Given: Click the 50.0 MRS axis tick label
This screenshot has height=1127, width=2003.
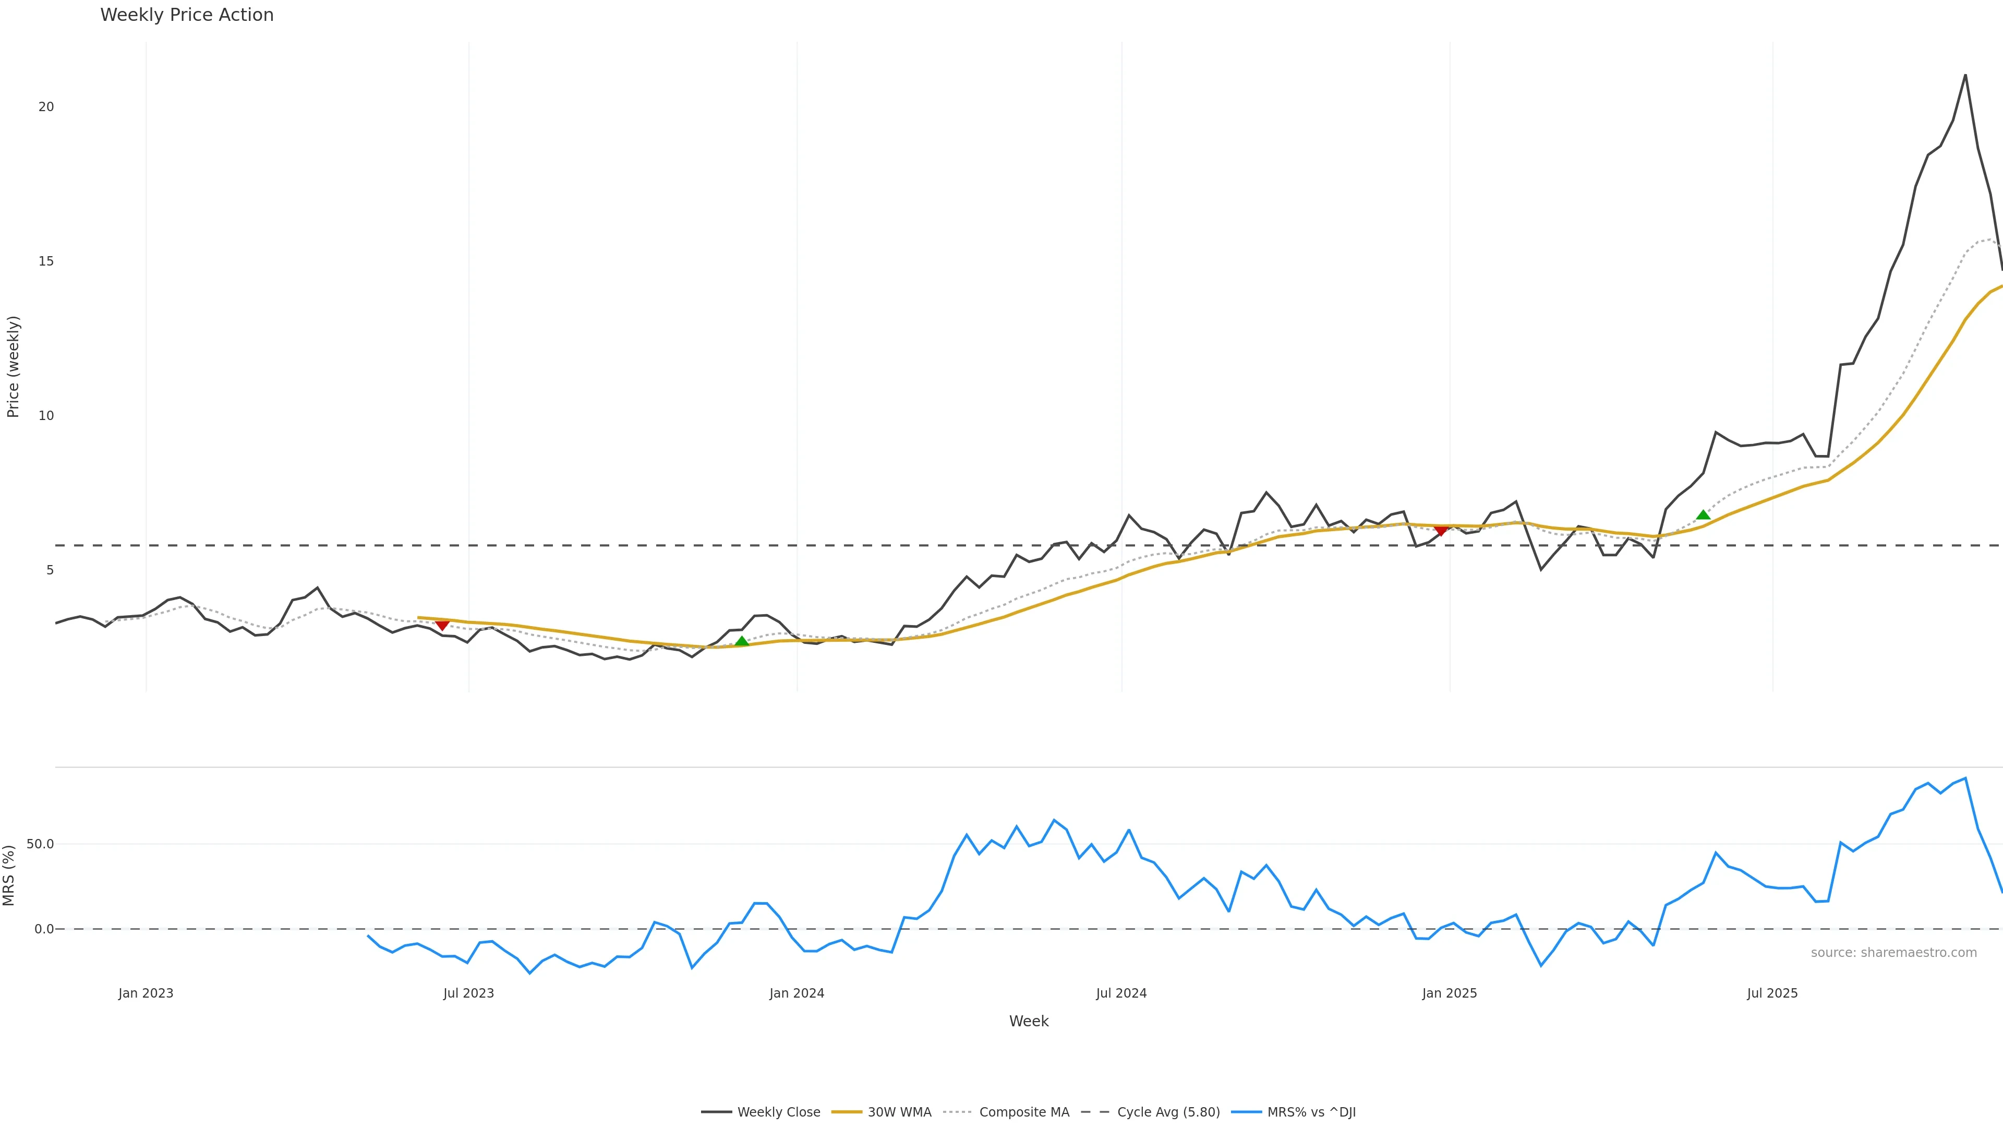Looking at the screenshot, I should click(40, 844).
